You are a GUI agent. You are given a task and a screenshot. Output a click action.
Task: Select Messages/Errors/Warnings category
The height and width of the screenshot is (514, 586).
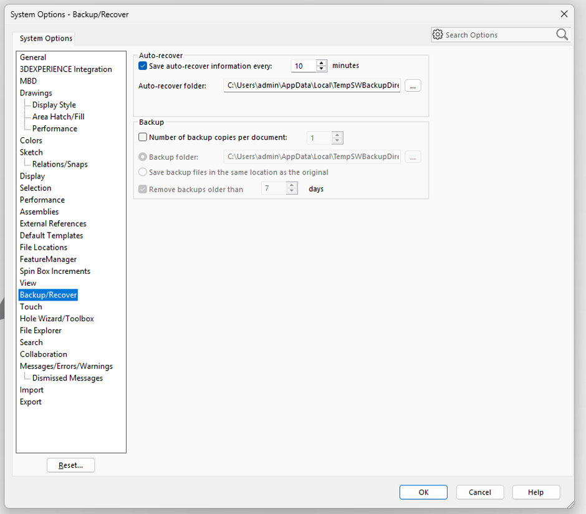66,366
